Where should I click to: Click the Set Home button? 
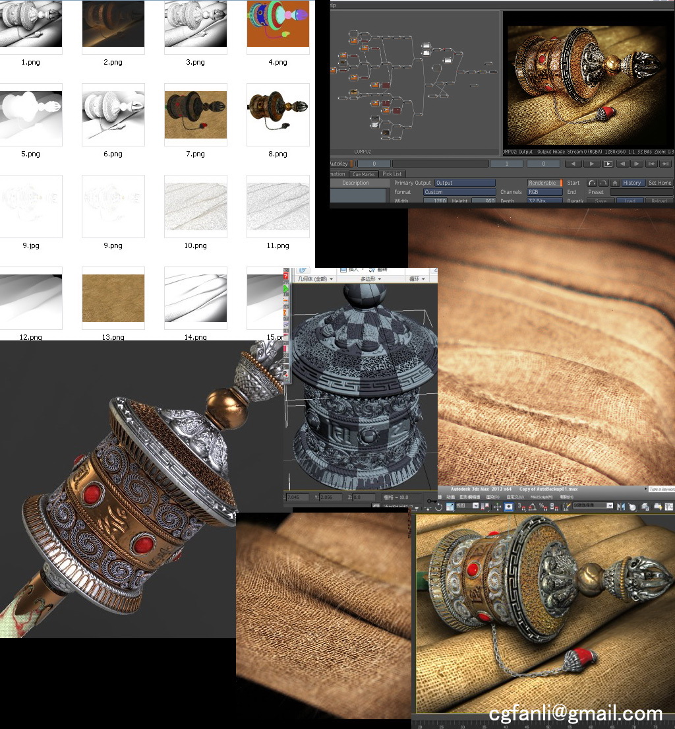[660, 183]
